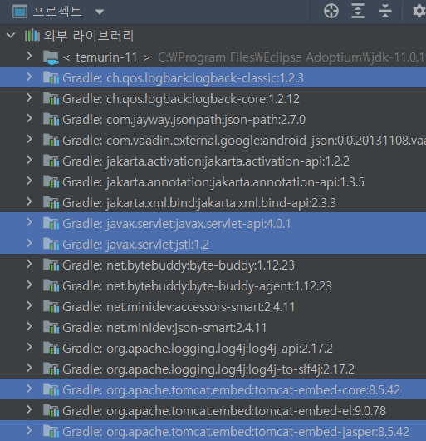The image size is (426, 441).
Task: Click the temurin-11 JDK folder icon
Action: pos(51,57)
